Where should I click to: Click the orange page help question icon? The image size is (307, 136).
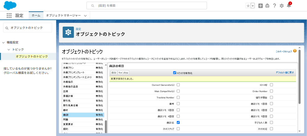pos(295,51)
